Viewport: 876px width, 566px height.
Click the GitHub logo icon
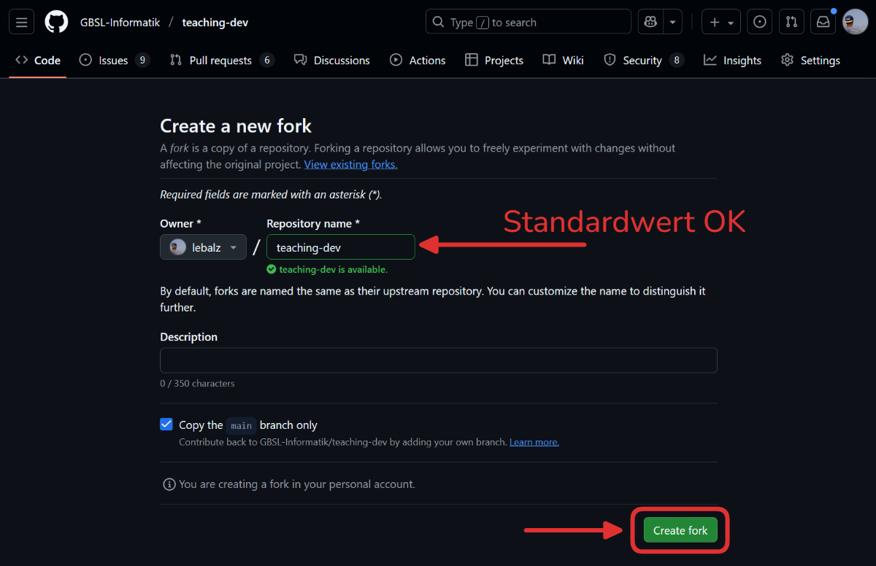[56, 22]
